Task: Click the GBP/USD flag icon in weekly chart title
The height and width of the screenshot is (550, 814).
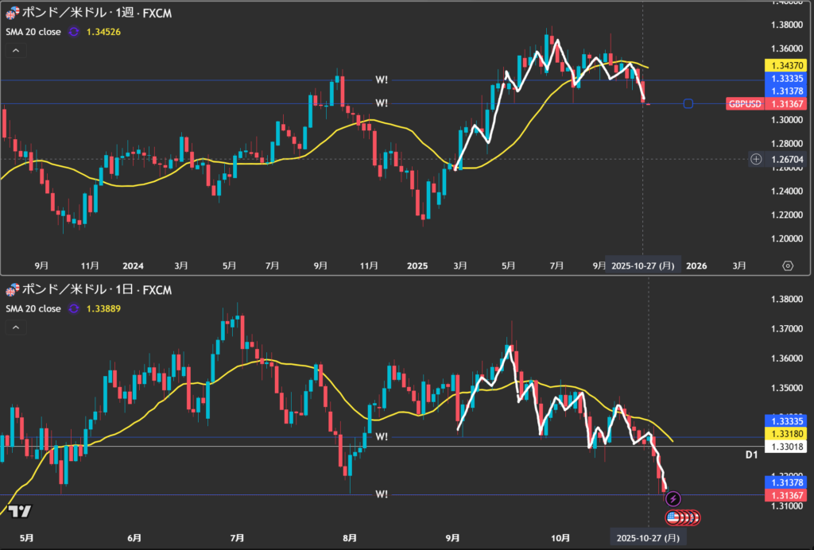Action: [x=11, y=14]
